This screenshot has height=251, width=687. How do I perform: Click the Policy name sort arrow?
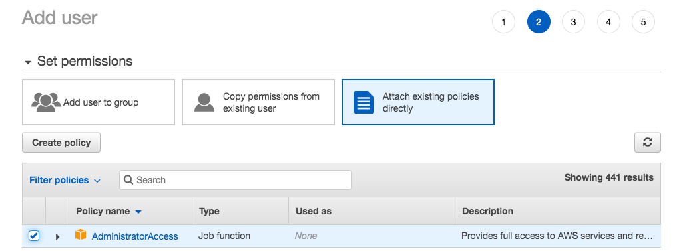click(138, 212)
